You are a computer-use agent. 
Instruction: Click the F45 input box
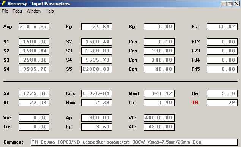pyautogui.click(x=222, y=69)
